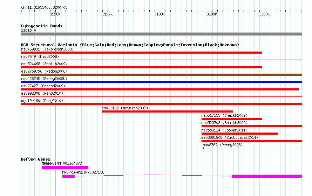Open the MRGPRG-AS1|NR_027138 gene label

click(x=83, y=172)
